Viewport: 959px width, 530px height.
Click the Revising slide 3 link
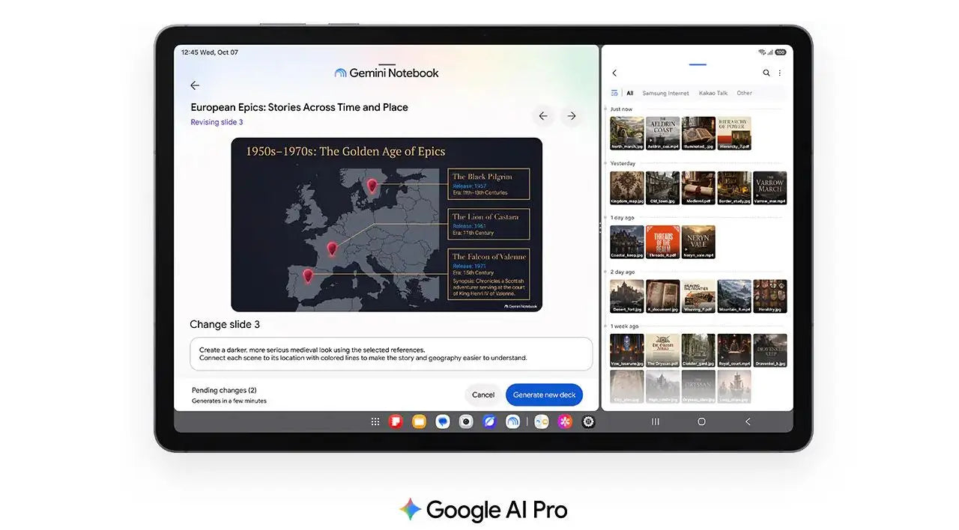(217, 122)
